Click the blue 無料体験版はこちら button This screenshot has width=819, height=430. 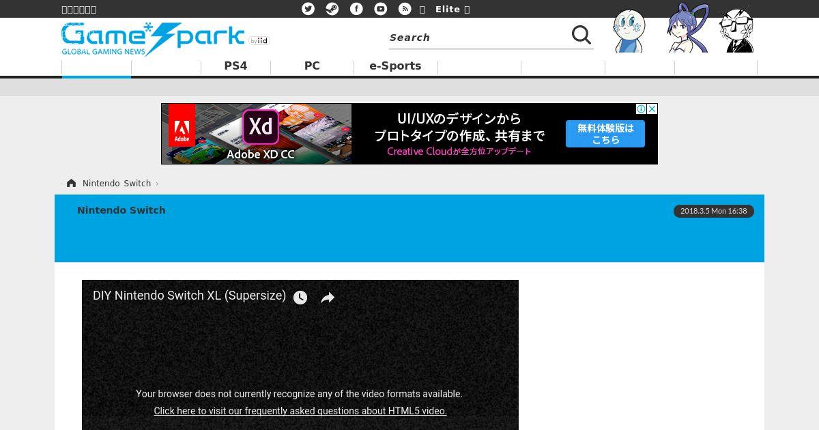(605, 134)
